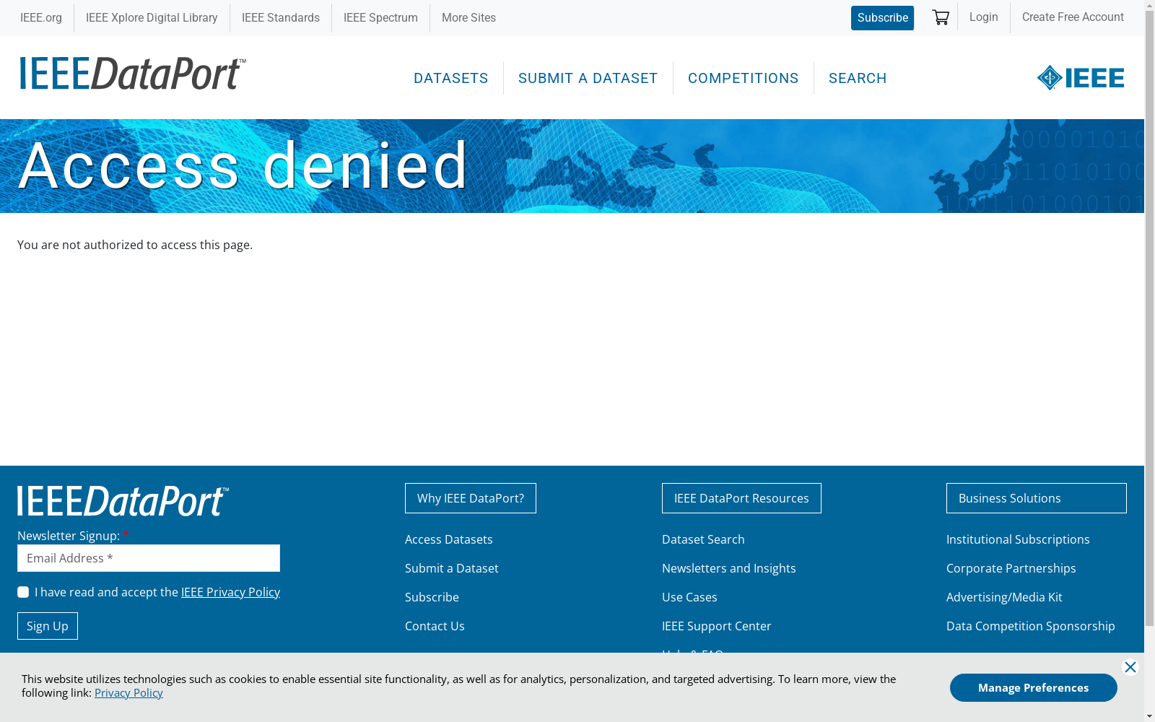Viewport: 1155px width, 722px height.
Task: Visit the IEEE.org top link
Action: [41, 17]
